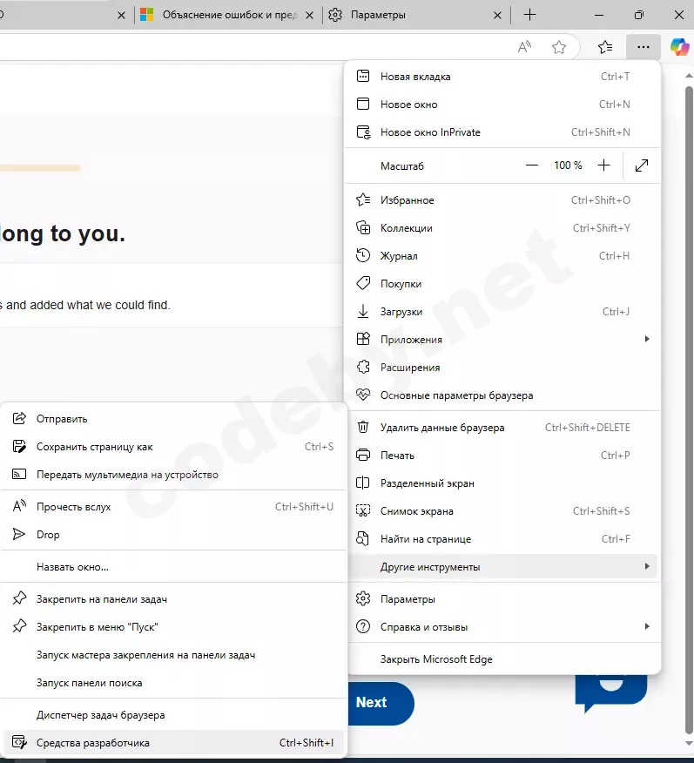This screenshot has width=694, height=763.
Task: Click the Передать мультимедиа на устройство icon
Action: click(19, 474)
